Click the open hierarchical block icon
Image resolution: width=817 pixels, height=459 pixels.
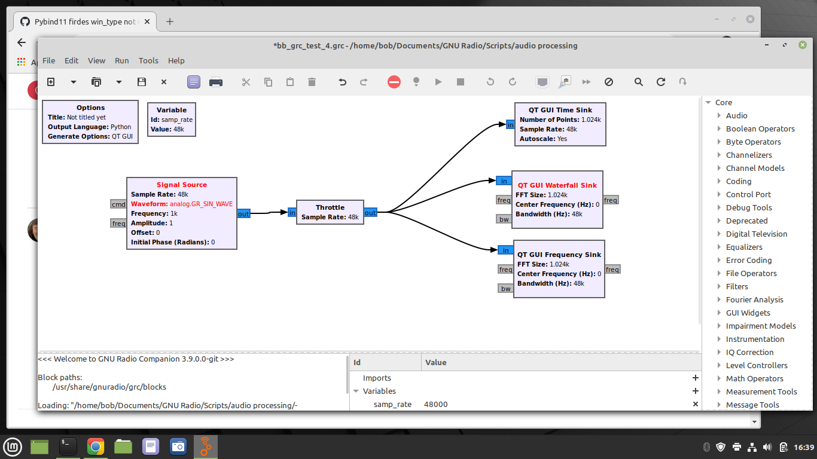tap(683, 82)
